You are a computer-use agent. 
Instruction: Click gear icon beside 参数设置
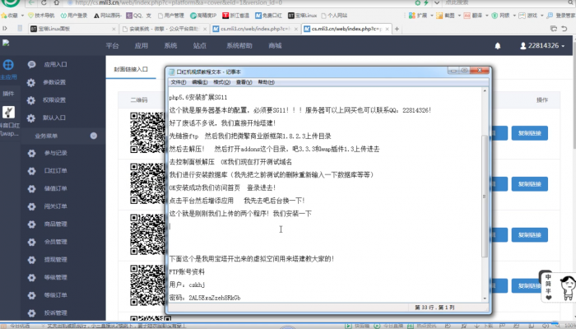pos(31,82)
